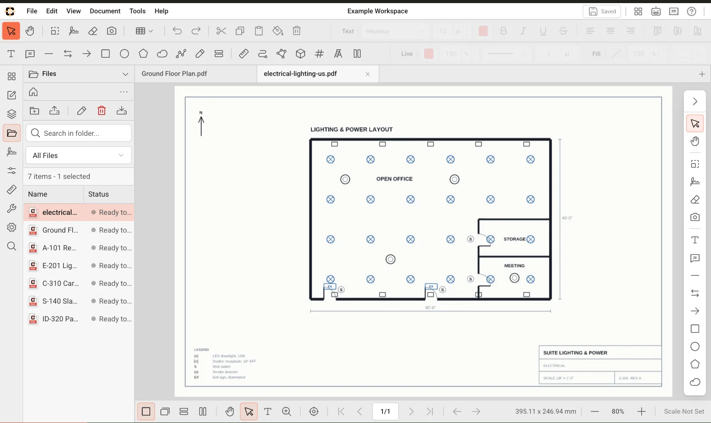Select the Cloud annotation tool in annotation toolbar
Image resolution: width=711 pixels, height=423 pixels.
click(x=162, y=54)
